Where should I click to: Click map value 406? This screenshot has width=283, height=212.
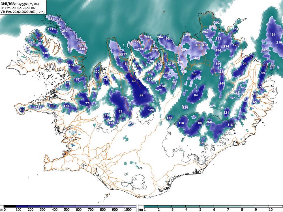click(x=198, y=45)
